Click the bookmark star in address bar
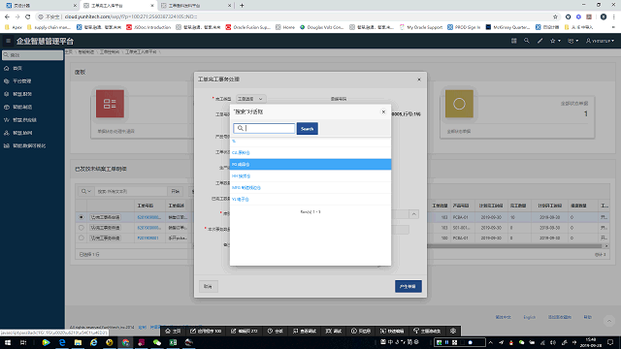Viewport: 621px width, 349px height. (555, 16)
